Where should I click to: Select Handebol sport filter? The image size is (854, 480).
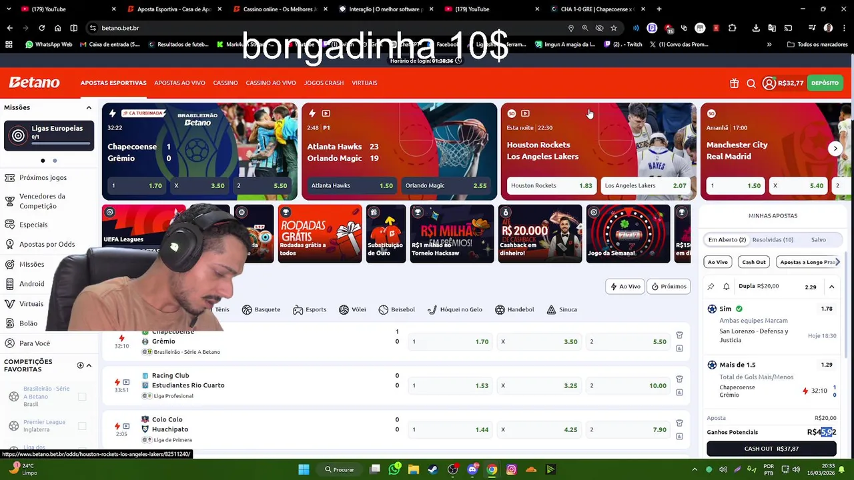[x=514, y=309]
